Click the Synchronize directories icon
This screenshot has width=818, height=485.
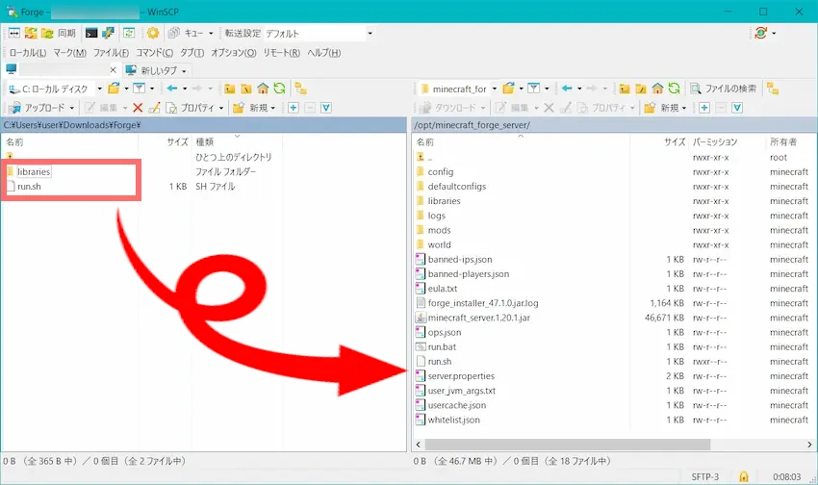(31, 34)
